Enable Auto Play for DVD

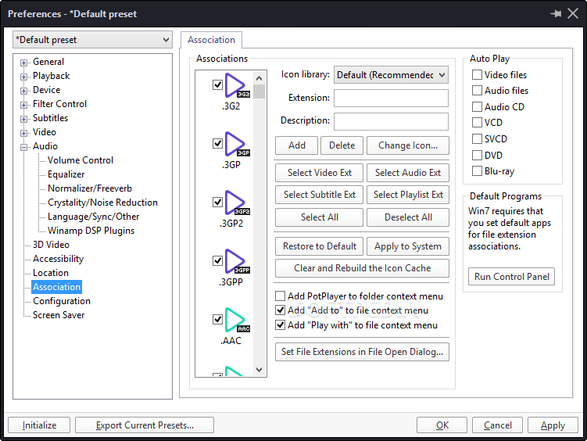click(x=477, y=155)
